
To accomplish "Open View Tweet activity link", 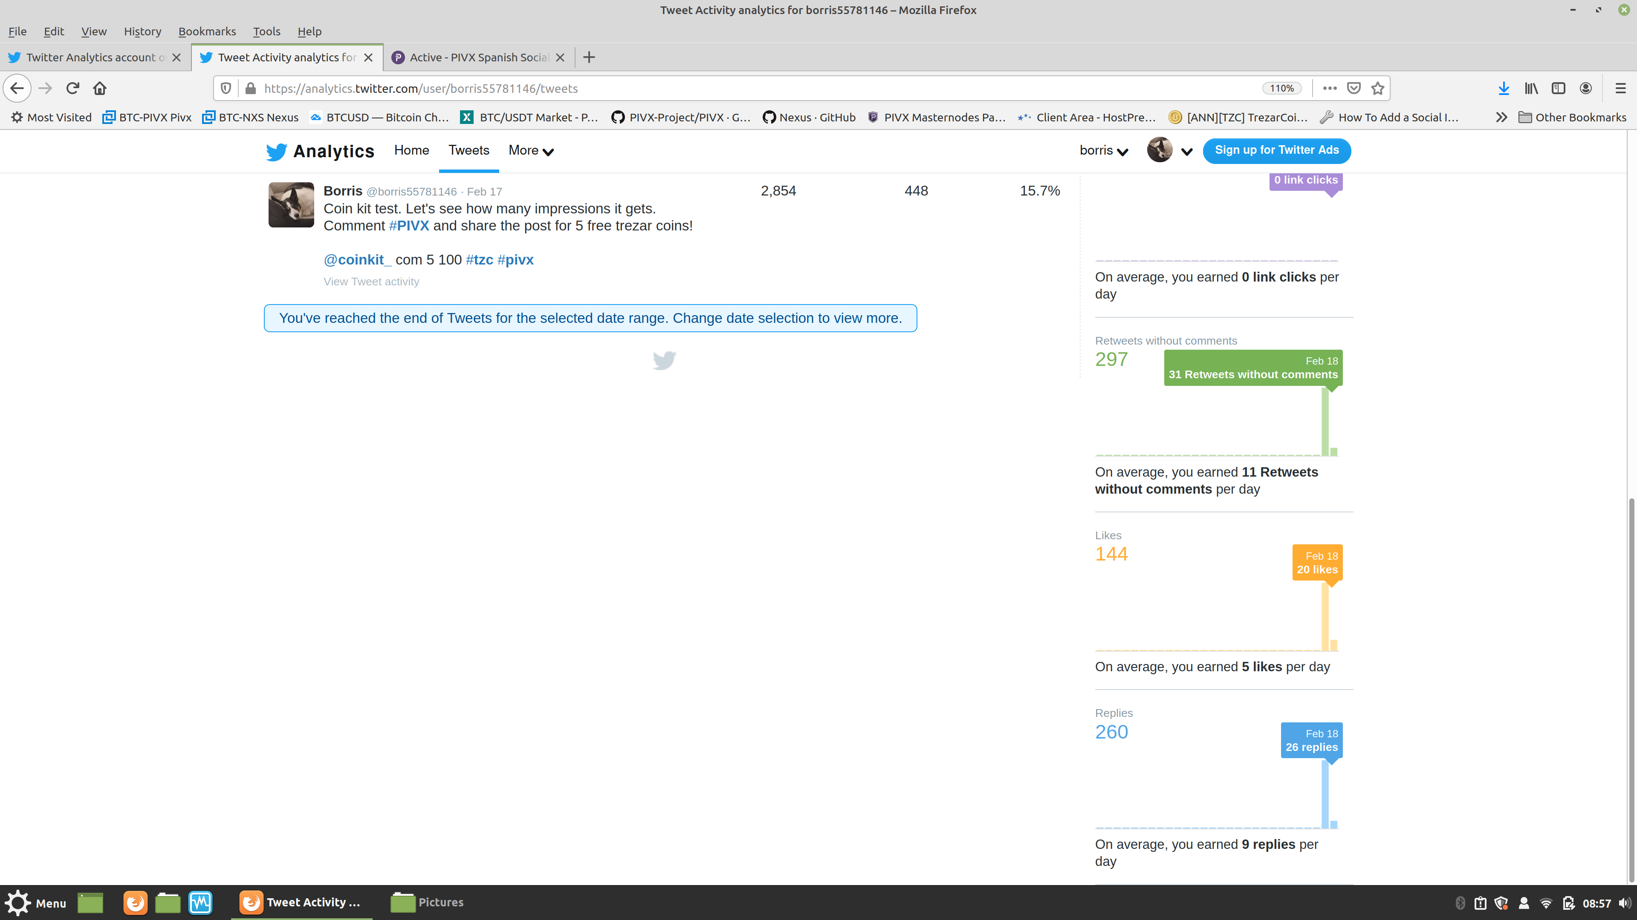I will tap(371, 281).
